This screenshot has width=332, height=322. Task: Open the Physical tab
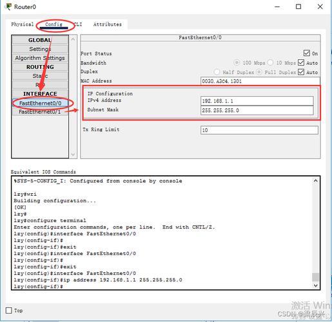point(23,24)
